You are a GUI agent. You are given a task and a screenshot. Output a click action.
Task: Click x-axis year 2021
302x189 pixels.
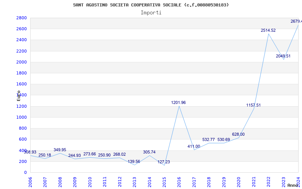coord(254,182)
